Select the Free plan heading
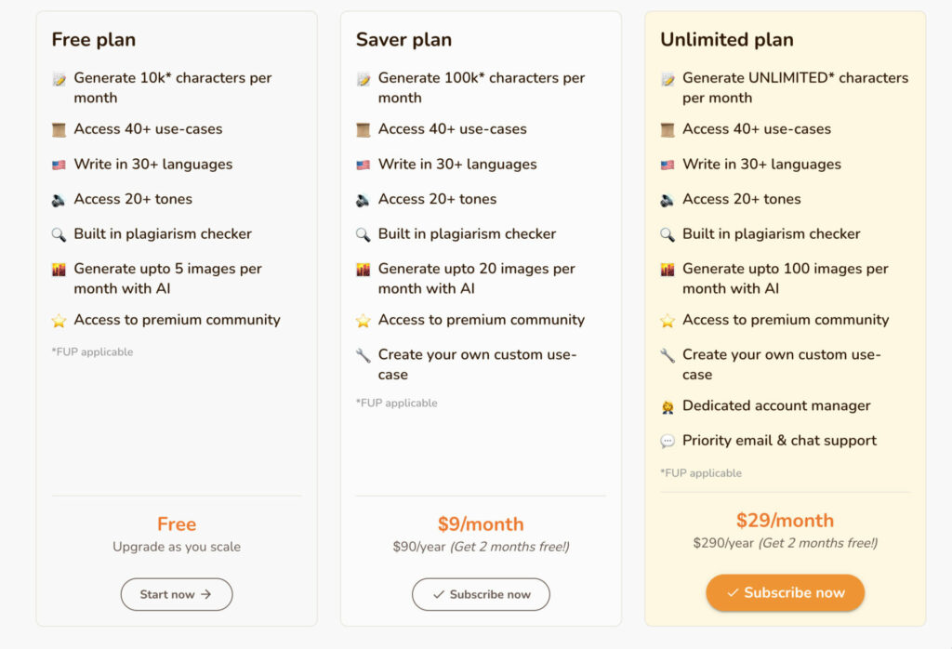The width and height of the screenshot is (952, 649). click(x=94, y=39)
